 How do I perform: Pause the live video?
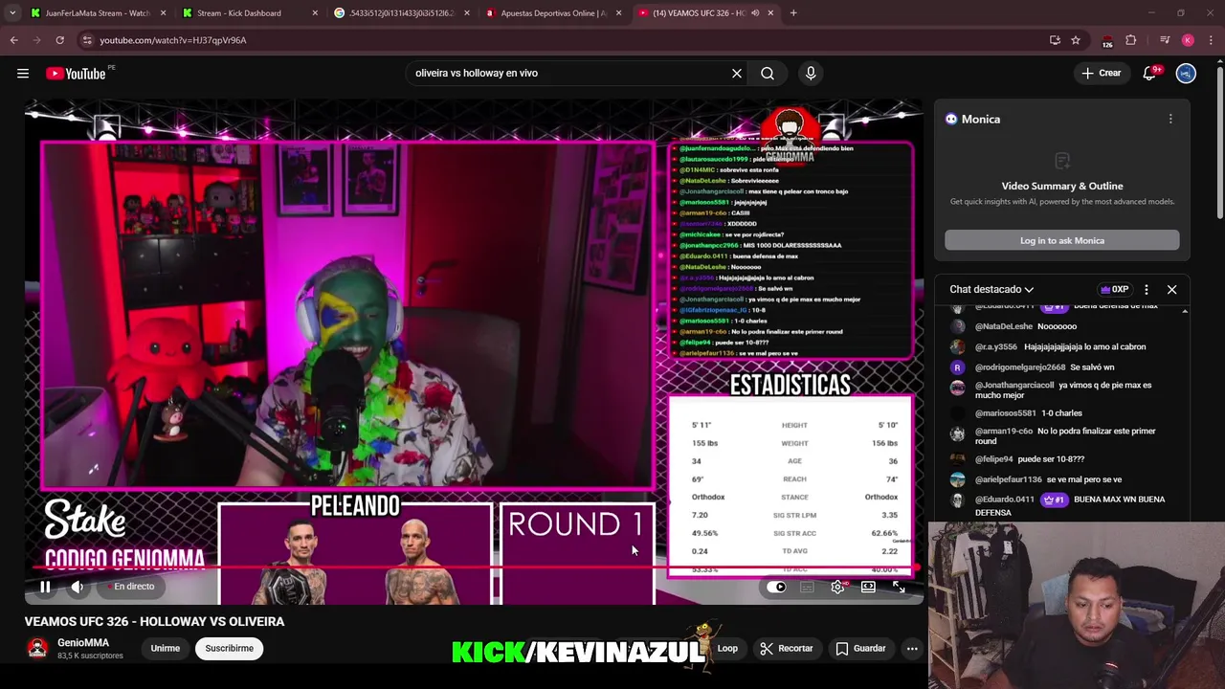(x=45, y=587)
